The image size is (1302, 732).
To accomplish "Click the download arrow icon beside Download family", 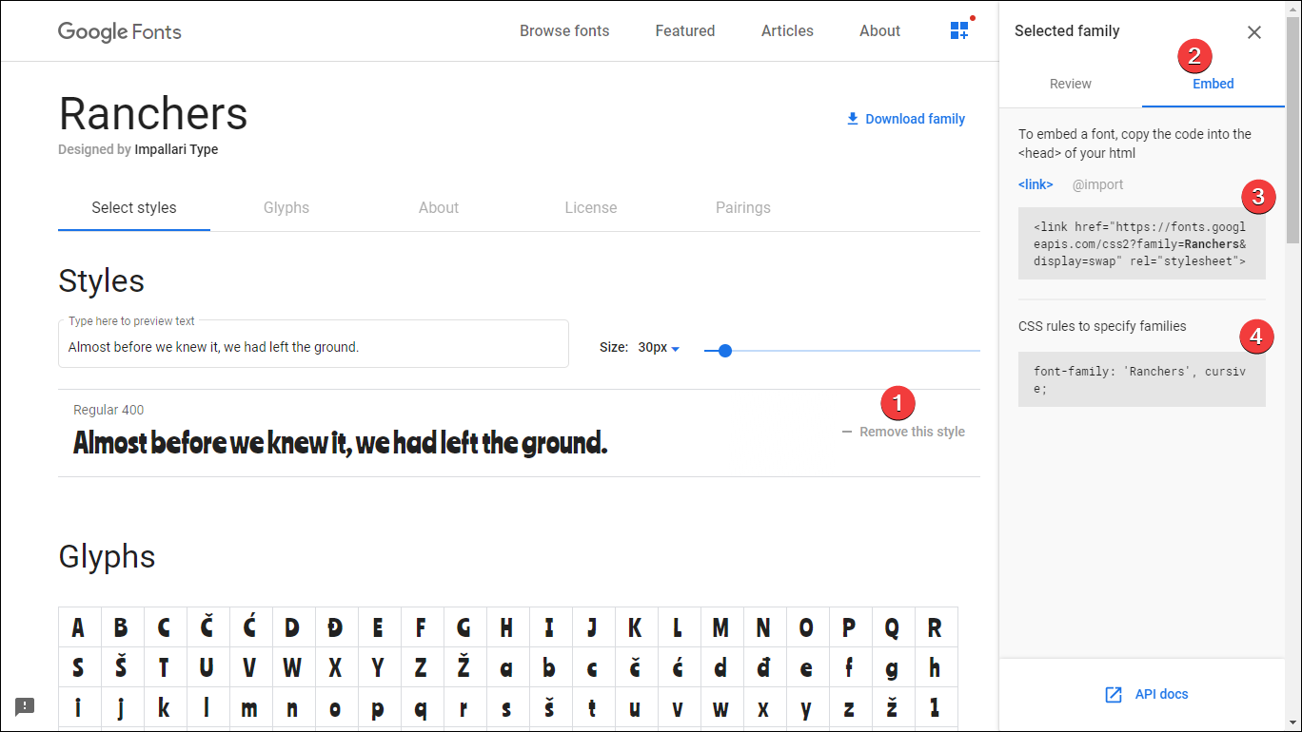I will (x=853, y=119).
